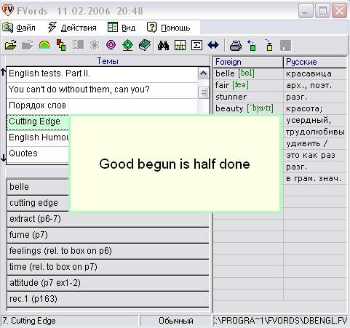Open the Помощь menu
350x328 pixels.
[169, 28]
